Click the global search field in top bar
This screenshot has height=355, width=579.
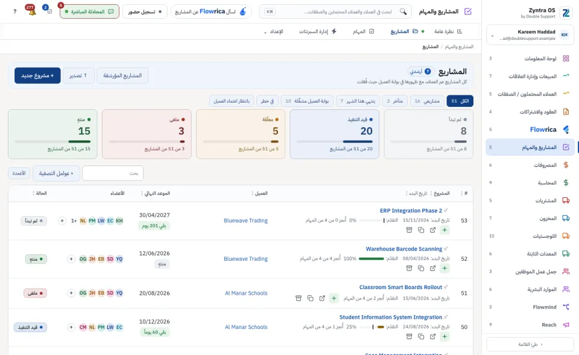(x=336, y=11)
